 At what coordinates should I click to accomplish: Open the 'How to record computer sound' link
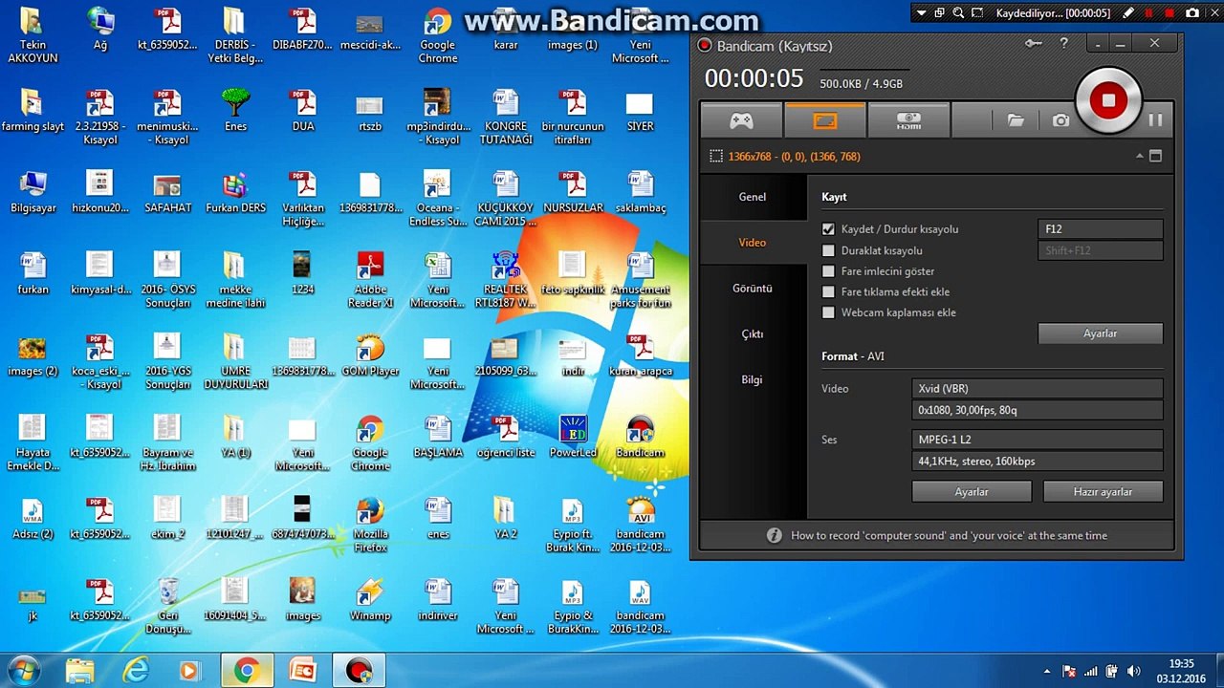point(949,536)
